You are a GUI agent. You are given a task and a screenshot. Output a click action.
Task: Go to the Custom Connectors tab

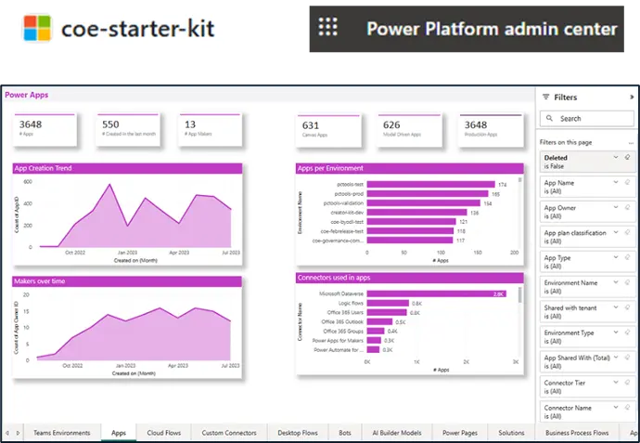(x=229, y=433)
